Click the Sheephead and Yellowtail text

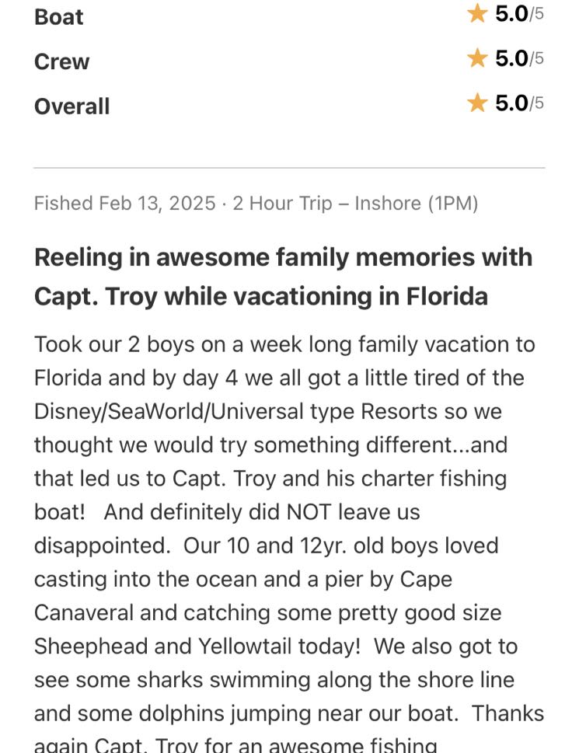[x=175, y=646]
